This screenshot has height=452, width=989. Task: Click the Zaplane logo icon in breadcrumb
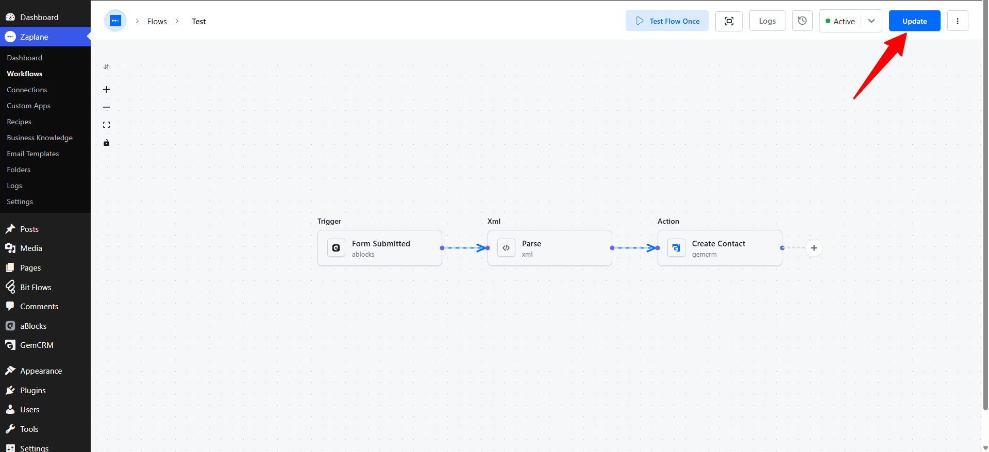point(115,21)
